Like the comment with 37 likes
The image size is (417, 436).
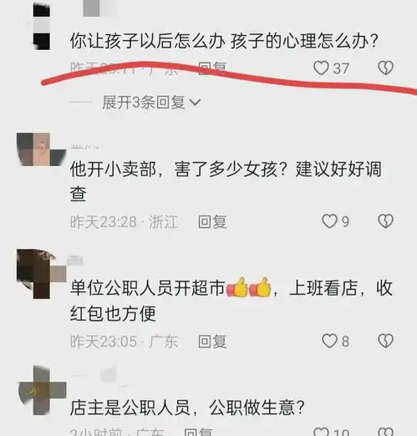[321, 68]
